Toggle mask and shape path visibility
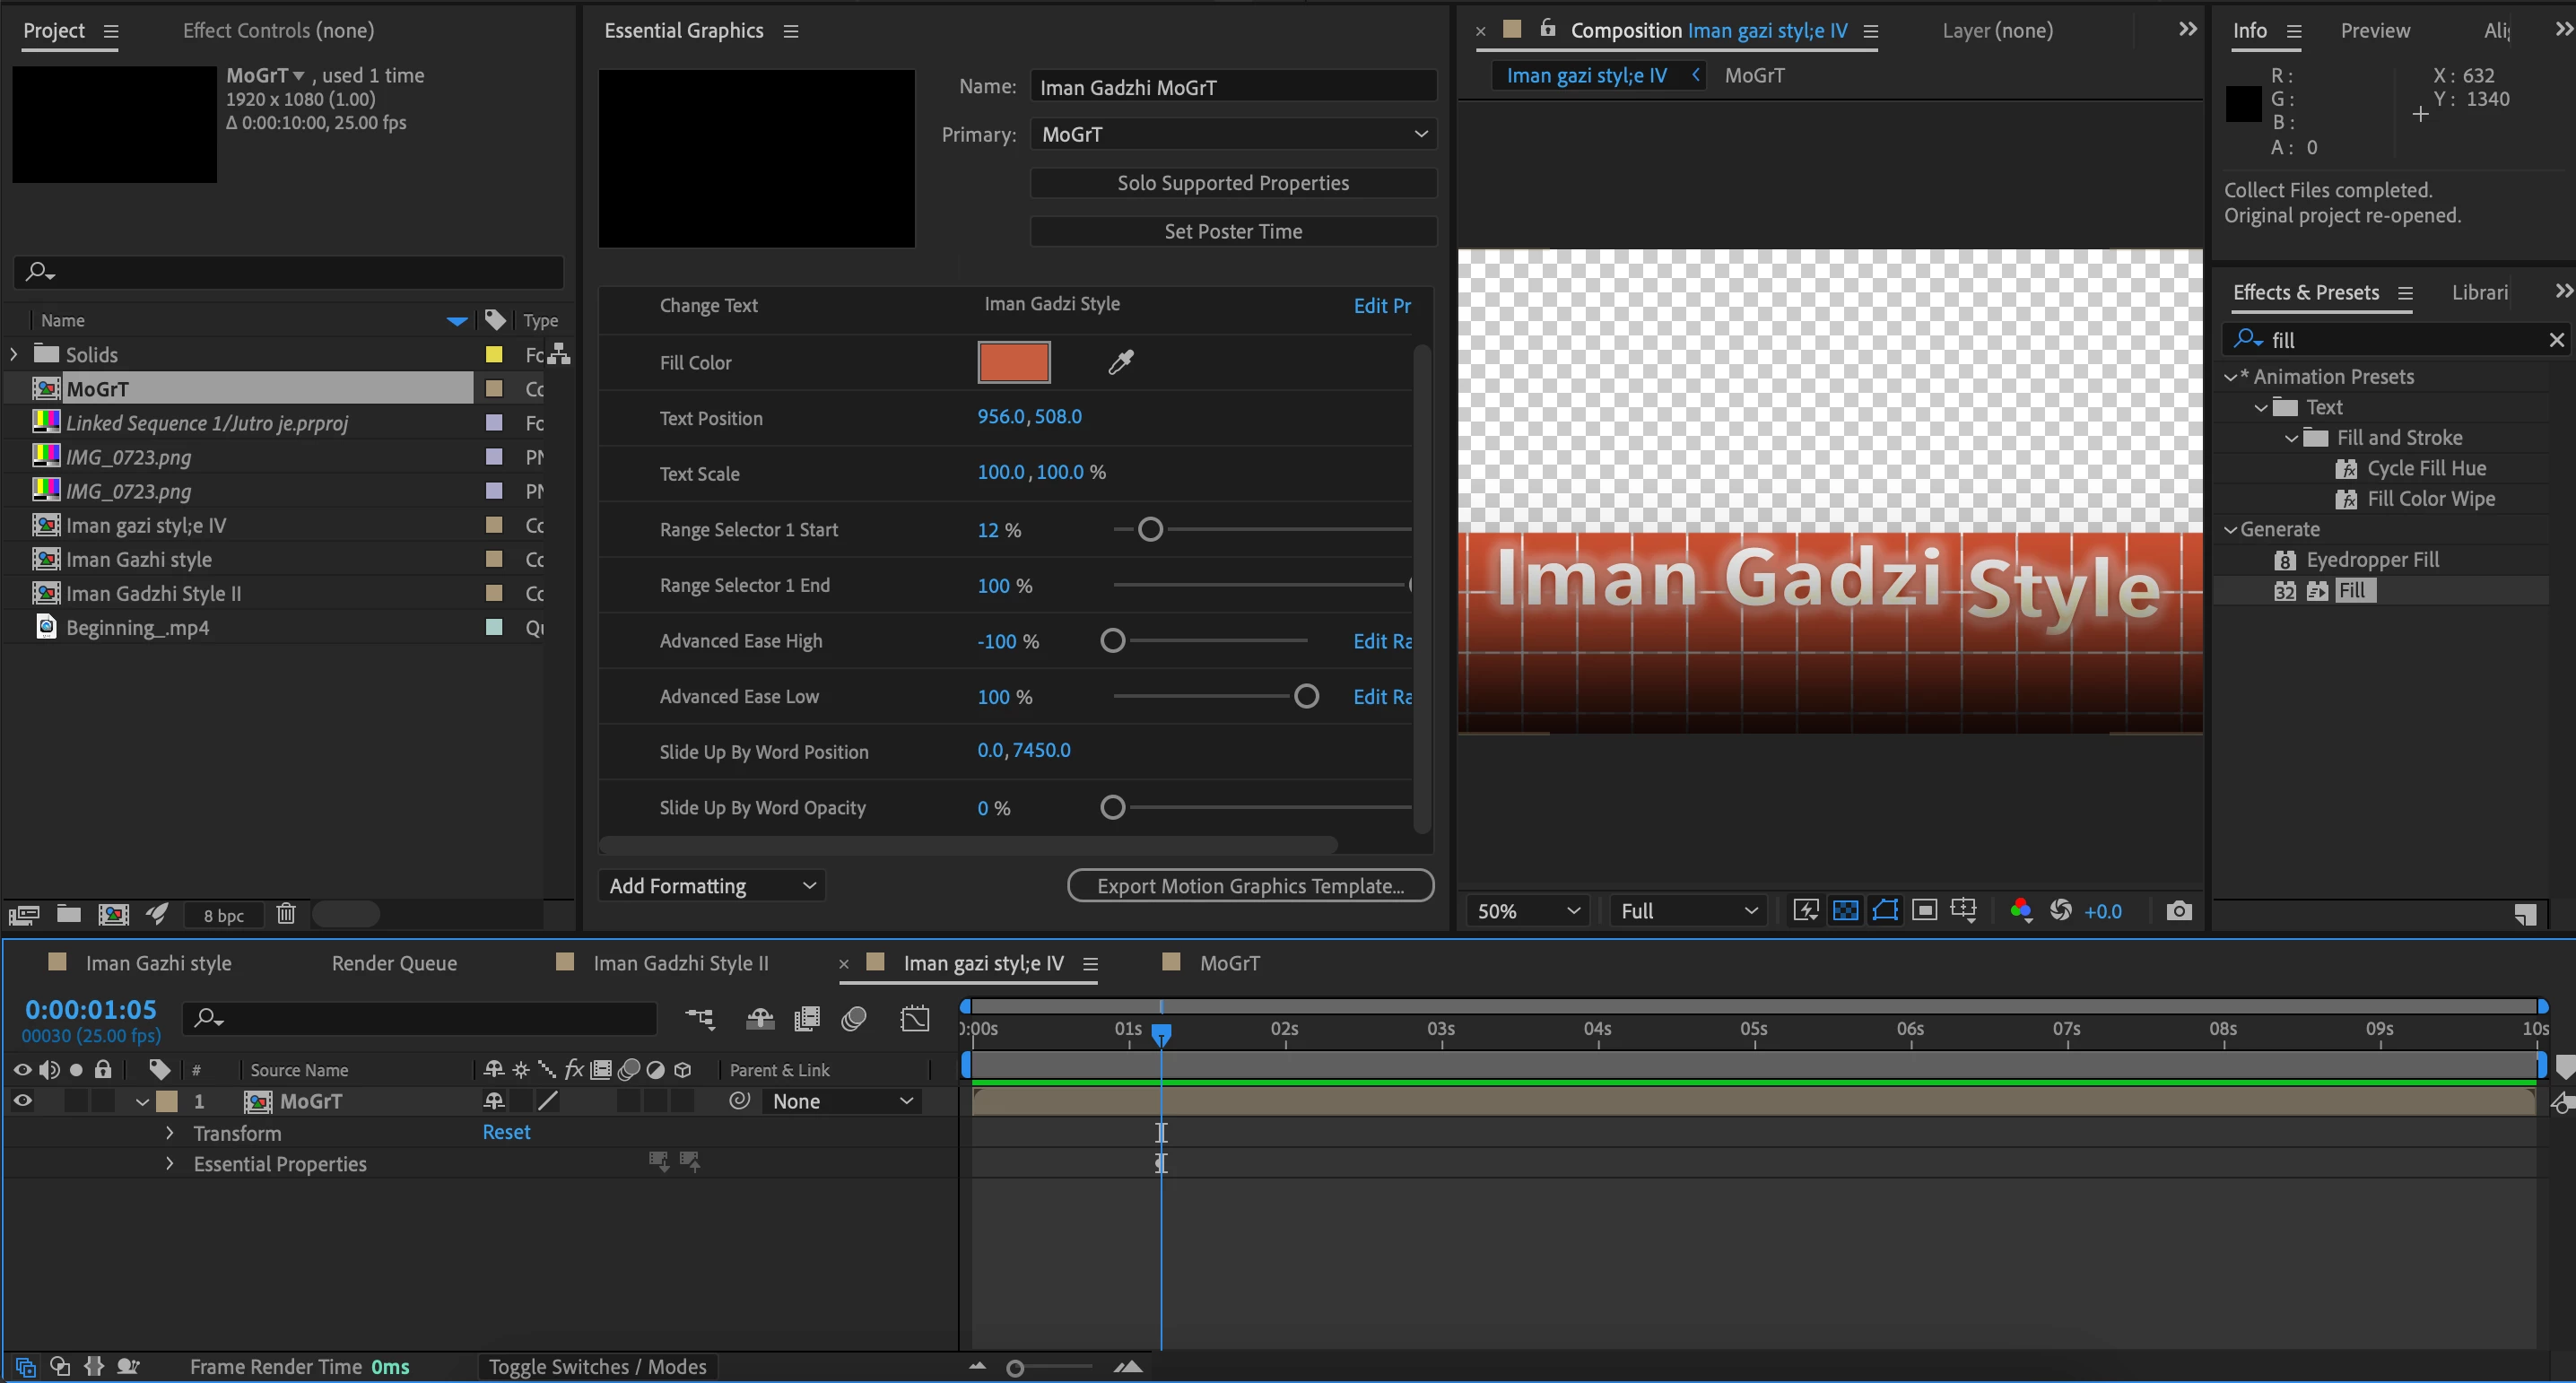The width and height of the screenshot is (2576, 1383). tap(1885, 910)
